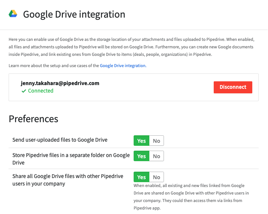
Task: Click the Preferences heading
Action: (x=34, y=119)
